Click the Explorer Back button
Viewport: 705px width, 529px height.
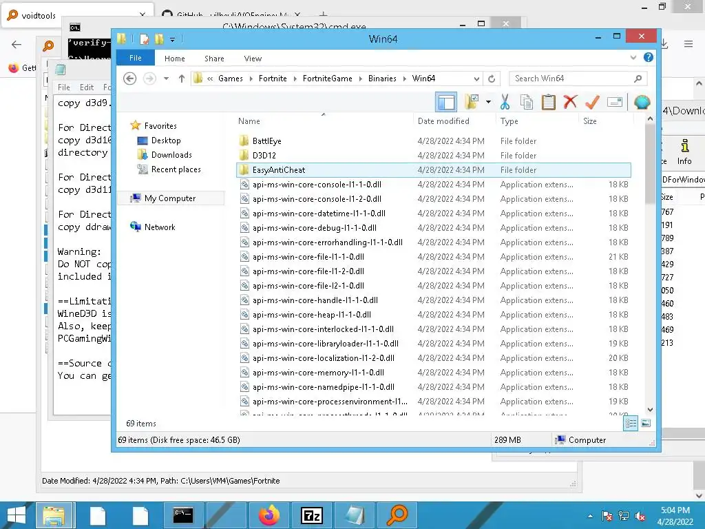pyautogui.click(x=130, y=79)
